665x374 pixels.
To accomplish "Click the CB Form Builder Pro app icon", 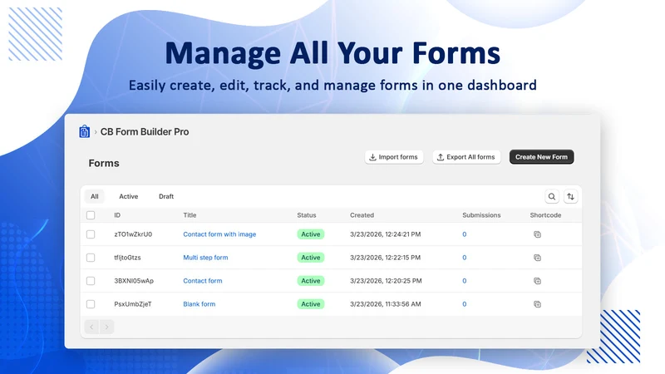I will click(x=85, y=132).
